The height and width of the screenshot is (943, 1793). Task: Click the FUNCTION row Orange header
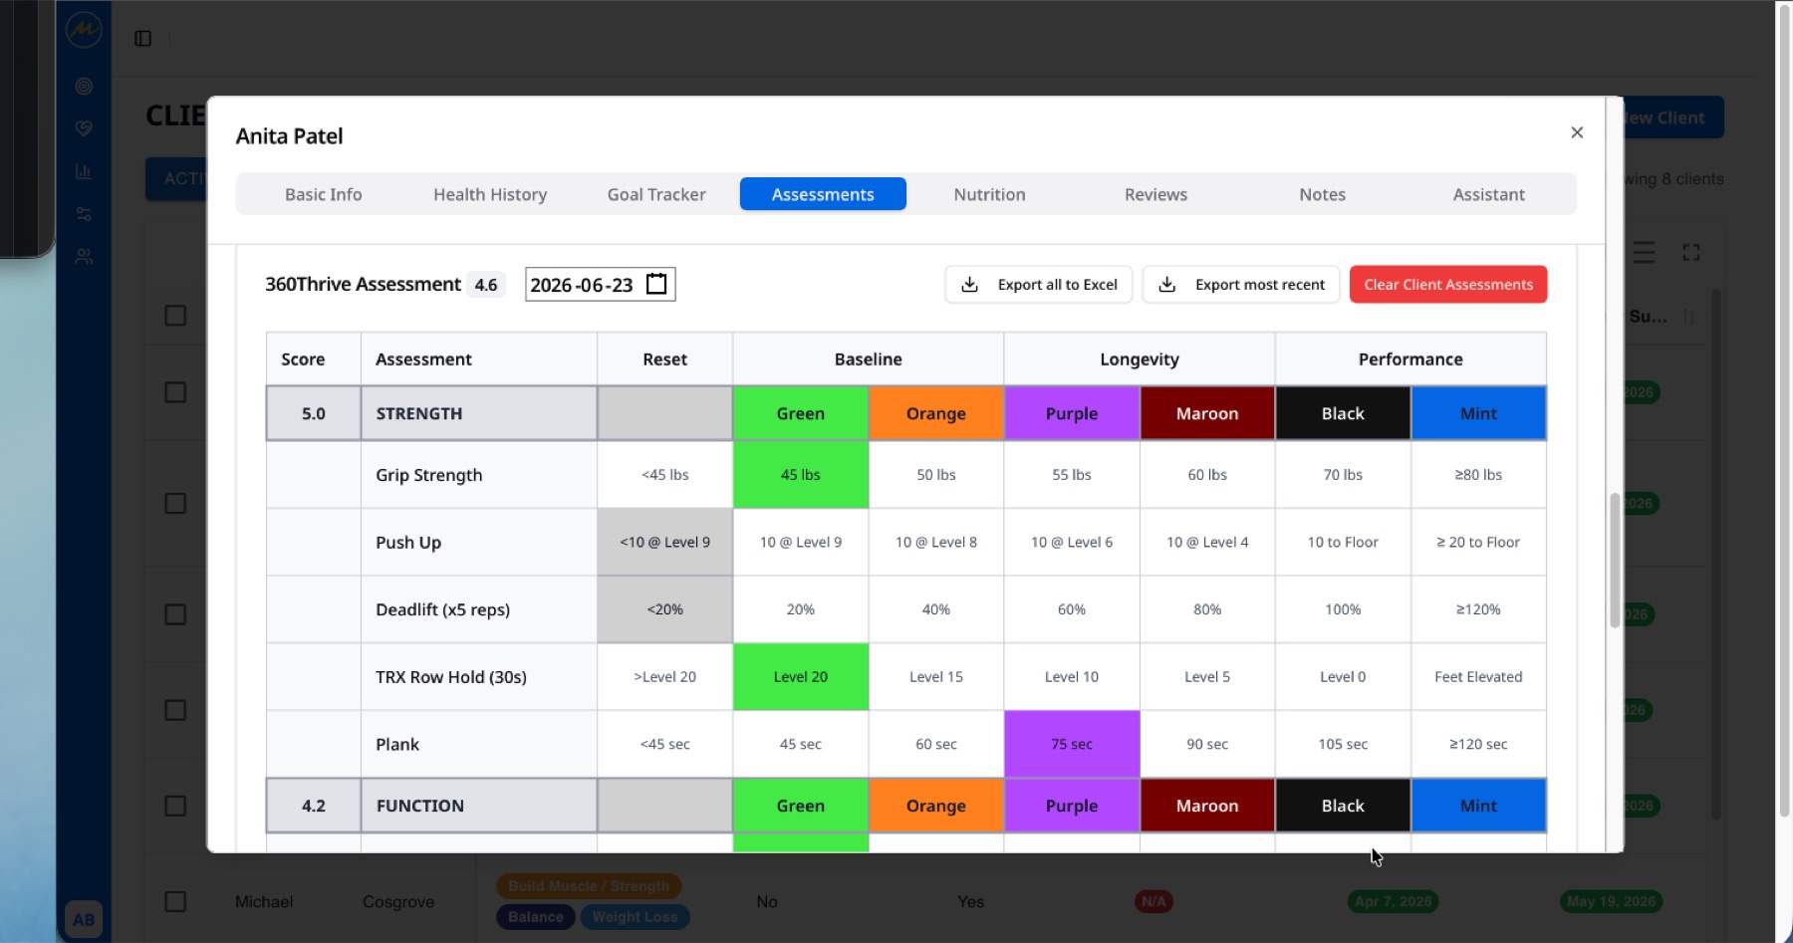tap(936, 806)
